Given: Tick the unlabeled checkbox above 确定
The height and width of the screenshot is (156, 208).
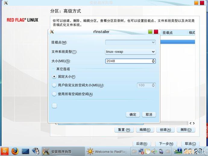Looking at the screenshot, I should click(54, 106).
